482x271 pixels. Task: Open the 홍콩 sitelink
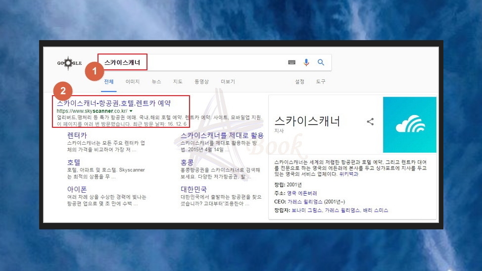pos(187,162)
